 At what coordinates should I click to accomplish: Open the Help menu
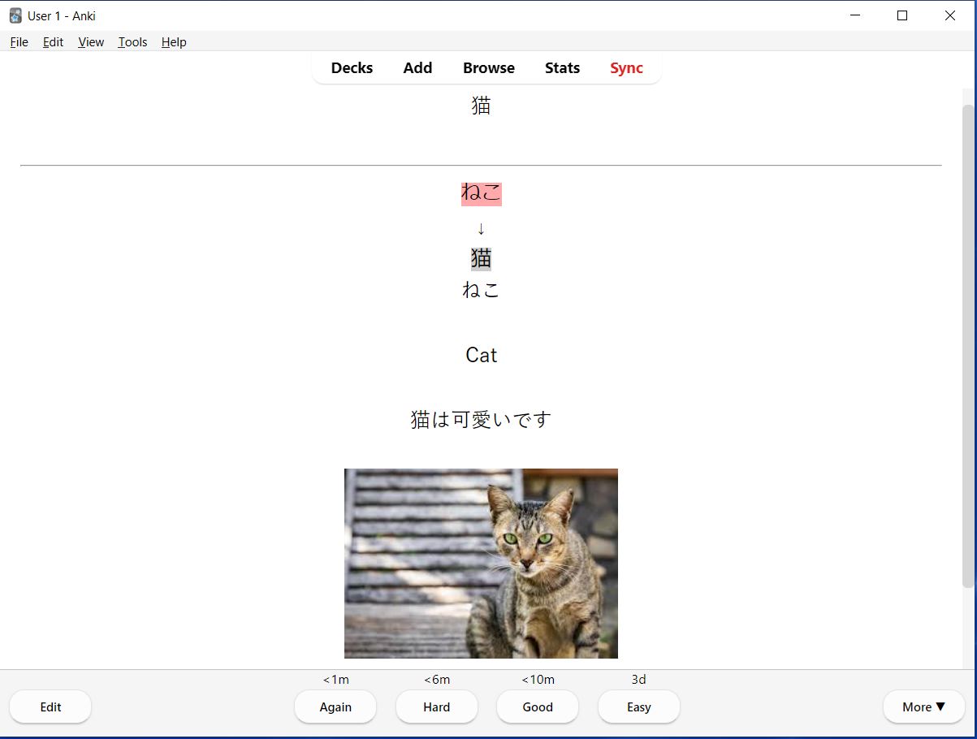tap(174, 42)
